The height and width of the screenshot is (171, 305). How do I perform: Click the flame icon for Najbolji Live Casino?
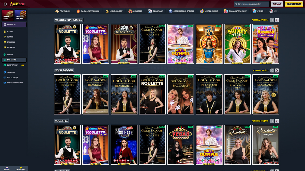[x=78, y=11]
